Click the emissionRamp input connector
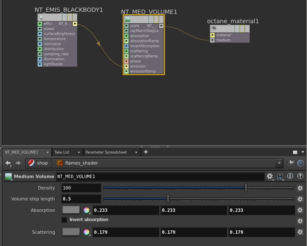Screen dimensions: 307x246 (126, 71)
